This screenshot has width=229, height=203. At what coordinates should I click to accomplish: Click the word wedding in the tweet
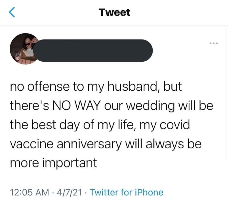pos(150,106)
